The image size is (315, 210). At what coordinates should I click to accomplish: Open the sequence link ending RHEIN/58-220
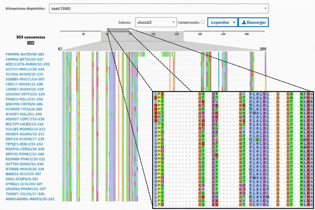(27, 64)
